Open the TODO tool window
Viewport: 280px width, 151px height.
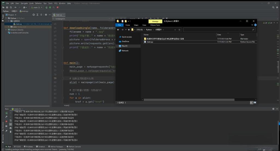pos(17,147)
